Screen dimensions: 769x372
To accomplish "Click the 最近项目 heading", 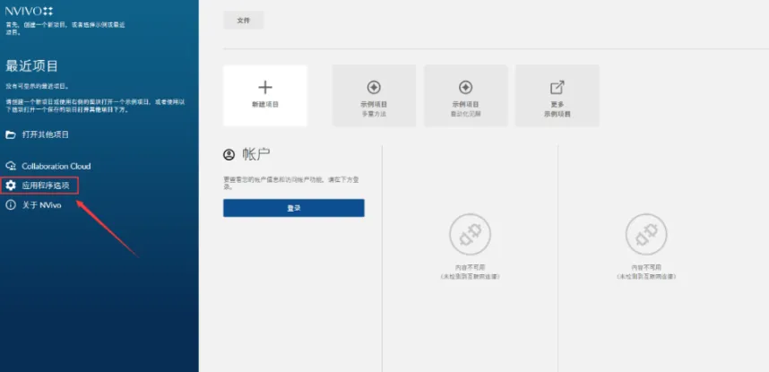I will coord(32,65).
